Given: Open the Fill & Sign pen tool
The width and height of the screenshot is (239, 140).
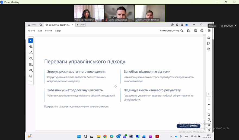Looking at the screenshot, I should 31,70.
